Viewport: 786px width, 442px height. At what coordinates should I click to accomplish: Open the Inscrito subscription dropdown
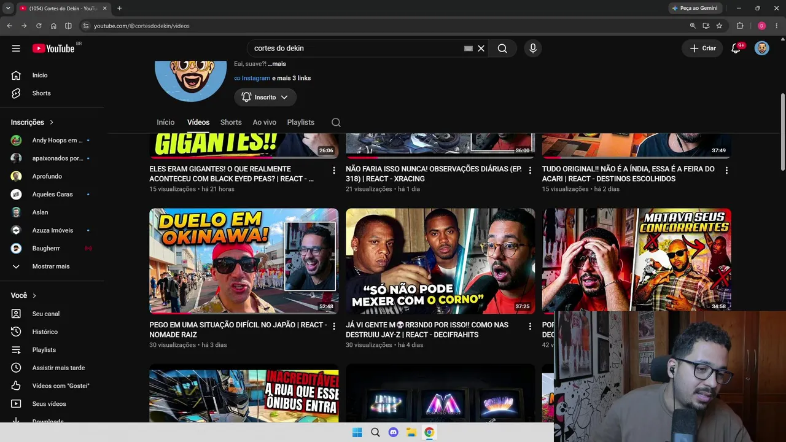click(265, 97)
